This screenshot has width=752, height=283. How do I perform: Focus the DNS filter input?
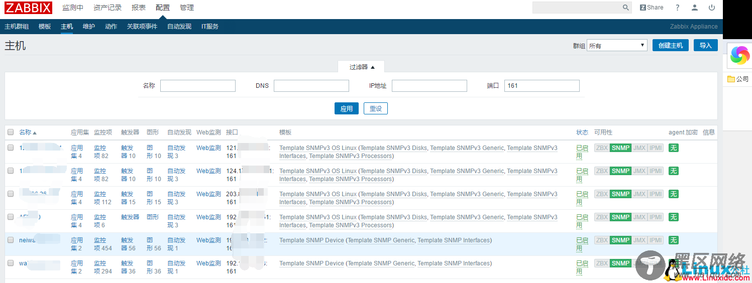click(311, 86)
